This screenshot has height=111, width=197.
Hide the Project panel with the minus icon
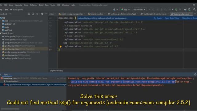(46, 14)
